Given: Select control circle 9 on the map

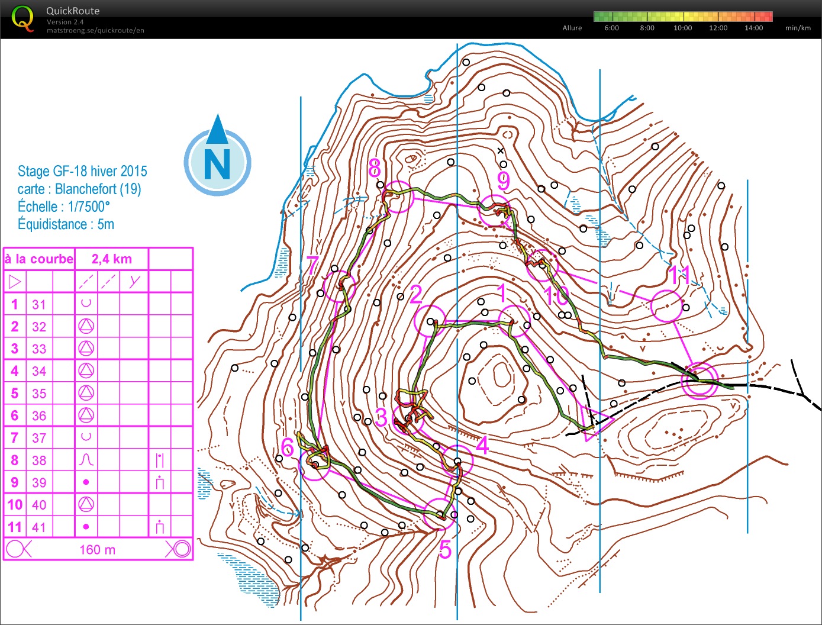Looking at the screenshot, I should coord(494,210).
